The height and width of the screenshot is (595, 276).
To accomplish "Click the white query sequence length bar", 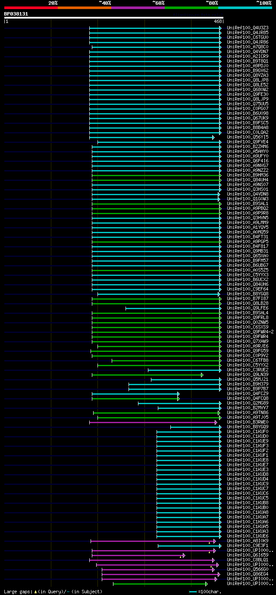I will (114, 18).
